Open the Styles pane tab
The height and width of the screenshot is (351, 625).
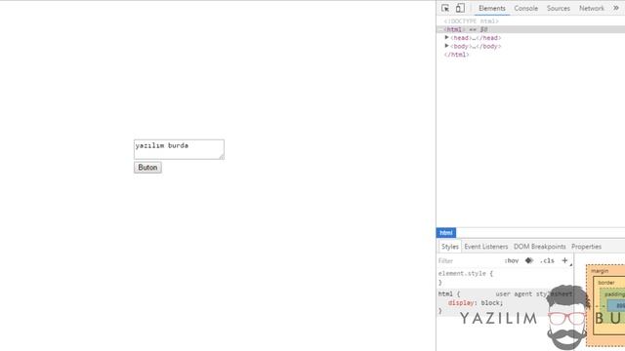450,247
